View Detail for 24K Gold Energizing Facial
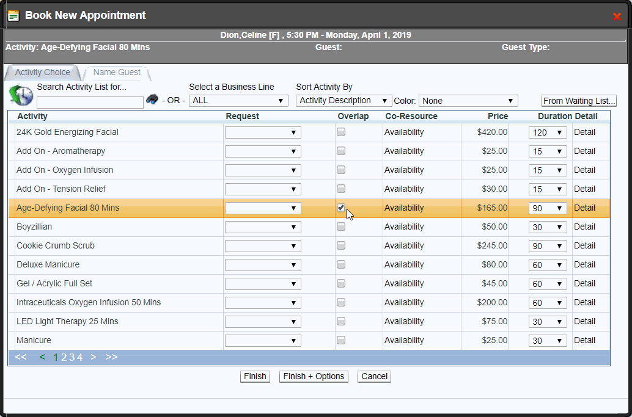 coord(585,132)
